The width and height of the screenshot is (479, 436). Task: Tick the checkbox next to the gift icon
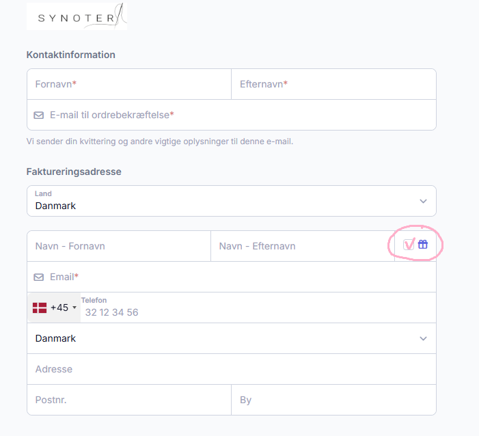(x=409, y=245)
